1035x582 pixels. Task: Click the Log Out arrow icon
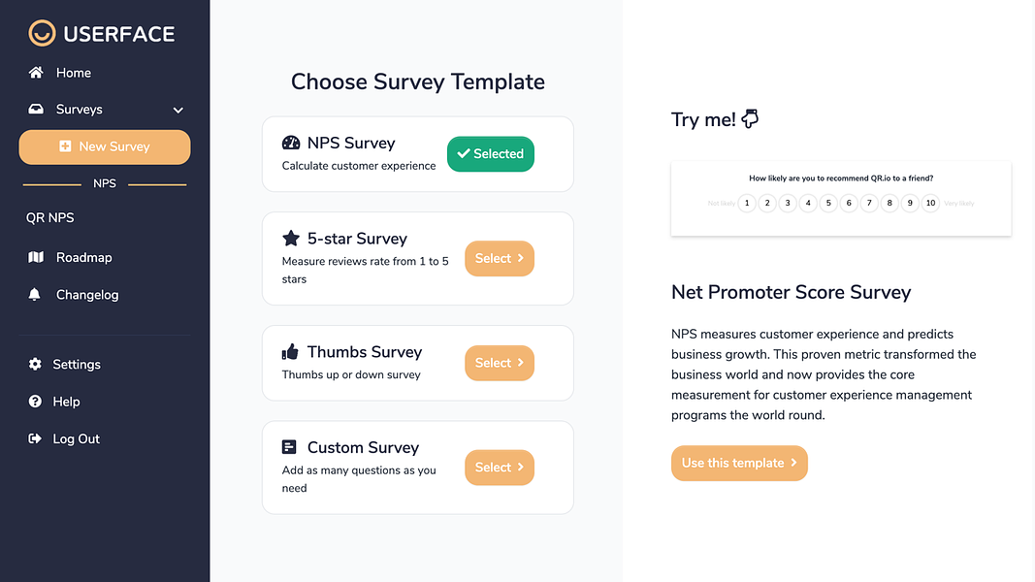(x=35, y=438)
